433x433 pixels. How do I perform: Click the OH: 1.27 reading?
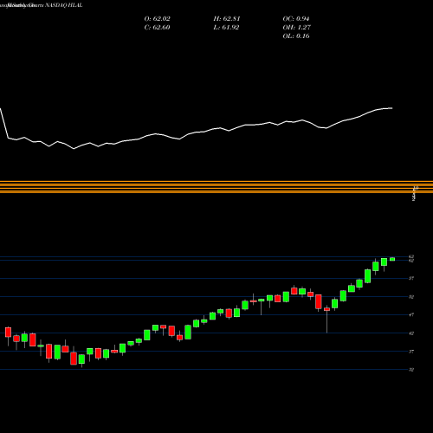point(296,28)
